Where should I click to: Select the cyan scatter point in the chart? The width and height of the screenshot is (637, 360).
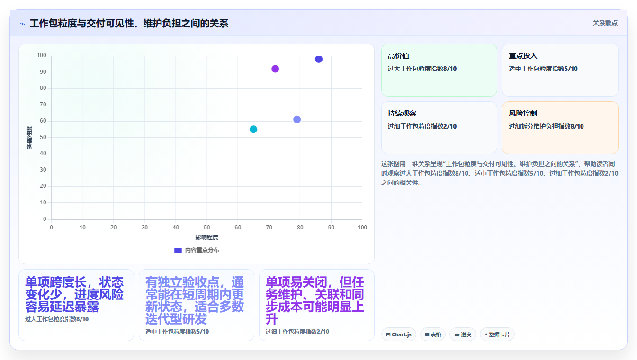pyautogui.click(x=253, y=129)
